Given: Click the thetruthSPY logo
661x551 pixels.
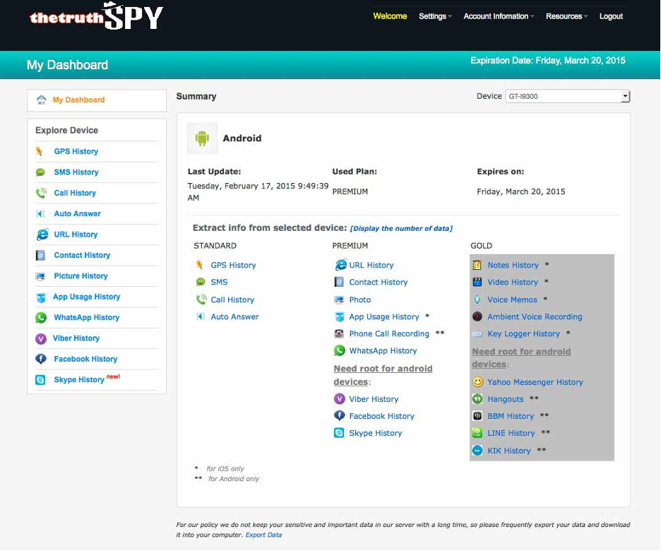Looking at the screenshot, I should pos(97,16).
